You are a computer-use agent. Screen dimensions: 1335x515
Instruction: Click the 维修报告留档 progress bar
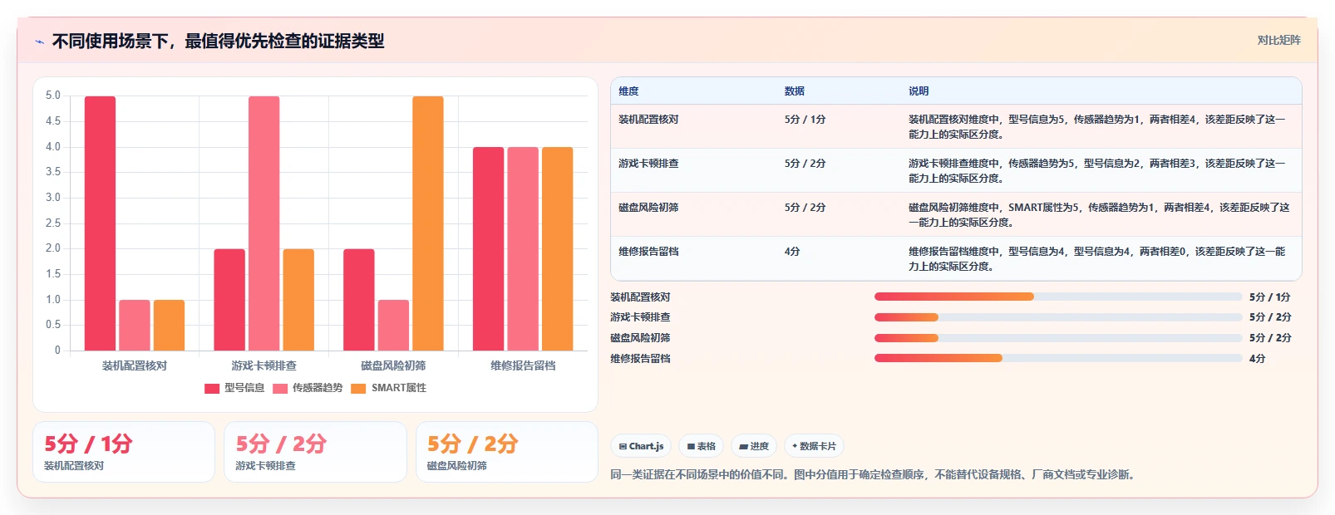1058,358
